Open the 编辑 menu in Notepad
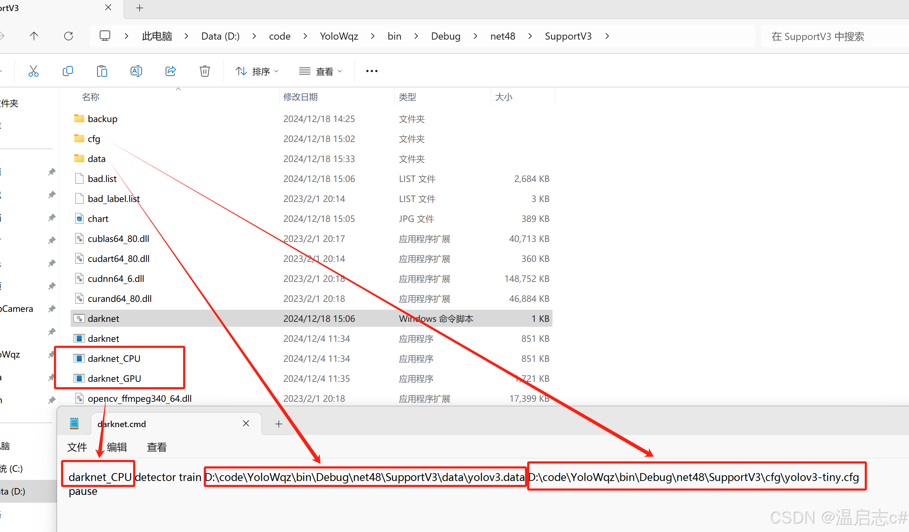 [117, 447]
